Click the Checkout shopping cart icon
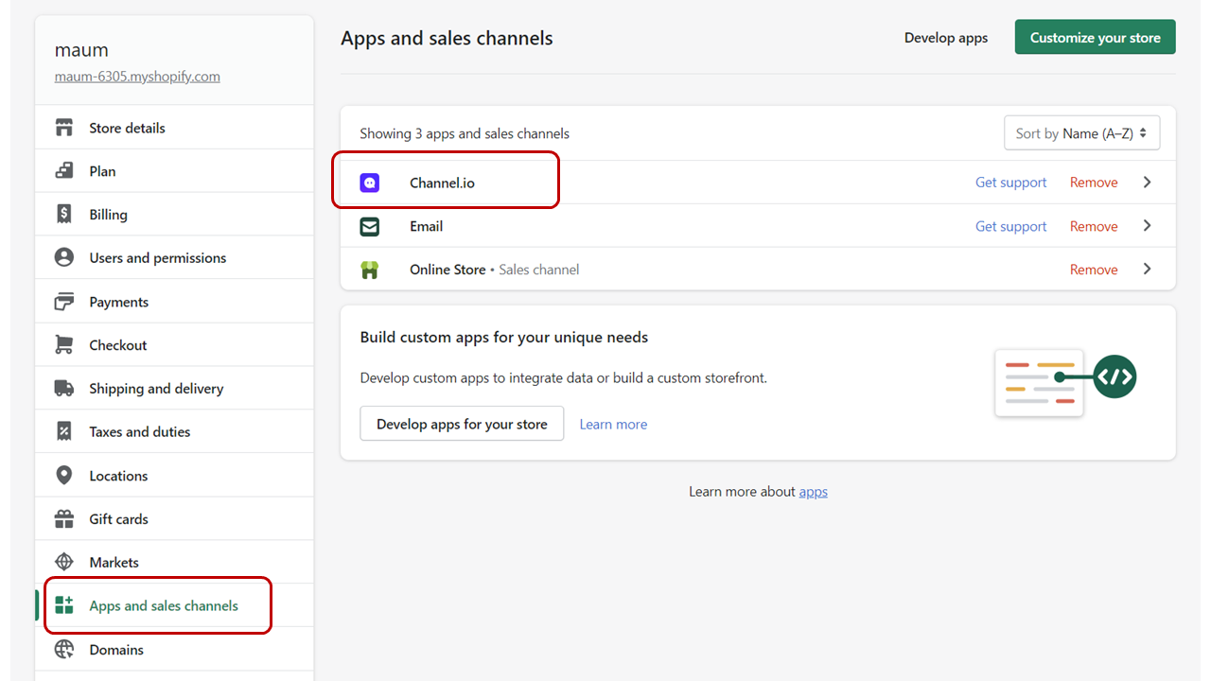The image size is (1211, 681). (x=64, y=345)
